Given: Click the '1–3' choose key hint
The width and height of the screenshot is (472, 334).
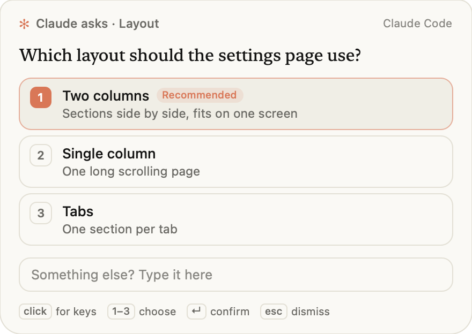Looking at the screenshot, I should (x=121, y=312).
